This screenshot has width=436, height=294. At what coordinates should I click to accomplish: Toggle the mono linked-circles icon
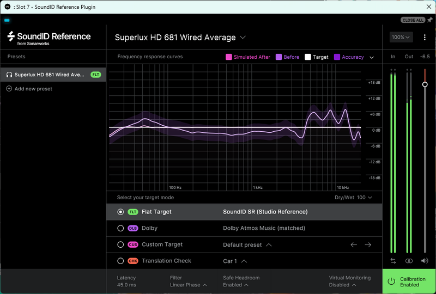(409, 261)
